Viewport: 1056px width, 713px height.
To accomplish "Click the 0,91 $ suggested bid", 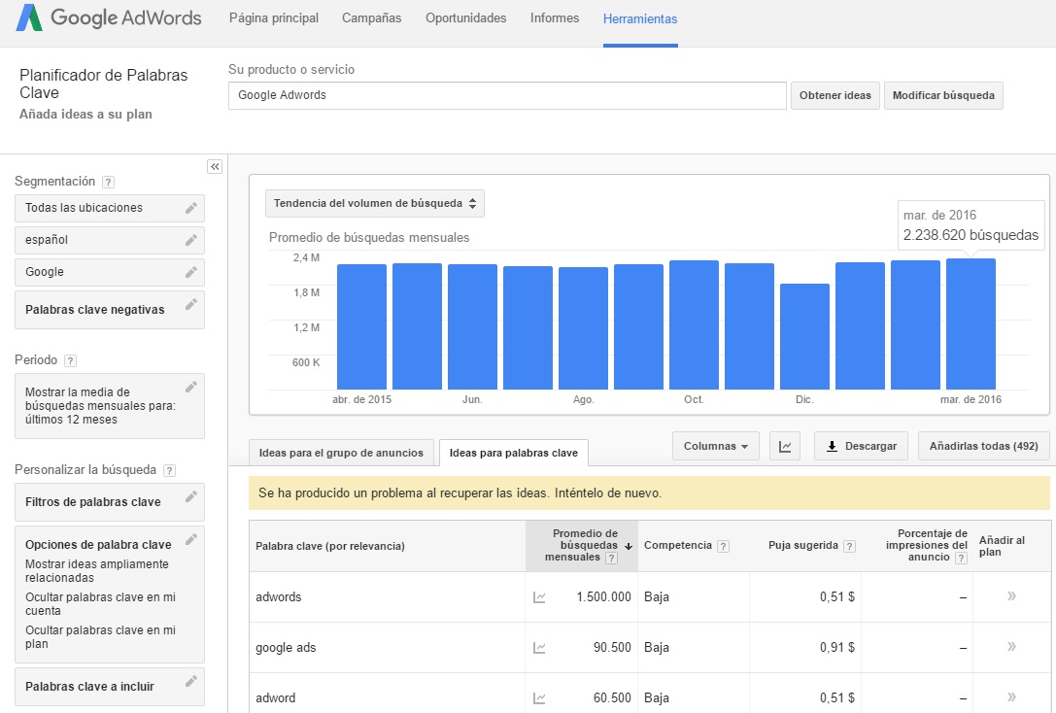I will pyautogui.click(x=837, y=647).
